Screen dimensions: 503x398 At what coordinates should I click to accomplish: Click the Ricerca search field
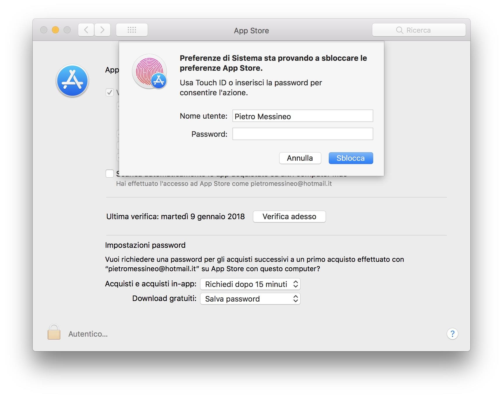419,30
